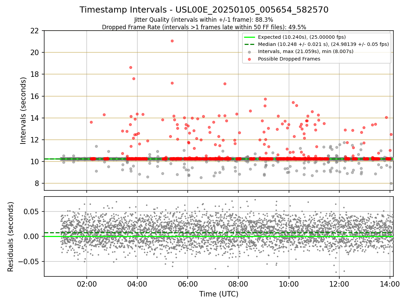Screen dimensions: 408x306
Task: Select the Jitter Quality 88.3% subtitle line
Action: pos(204,20)
